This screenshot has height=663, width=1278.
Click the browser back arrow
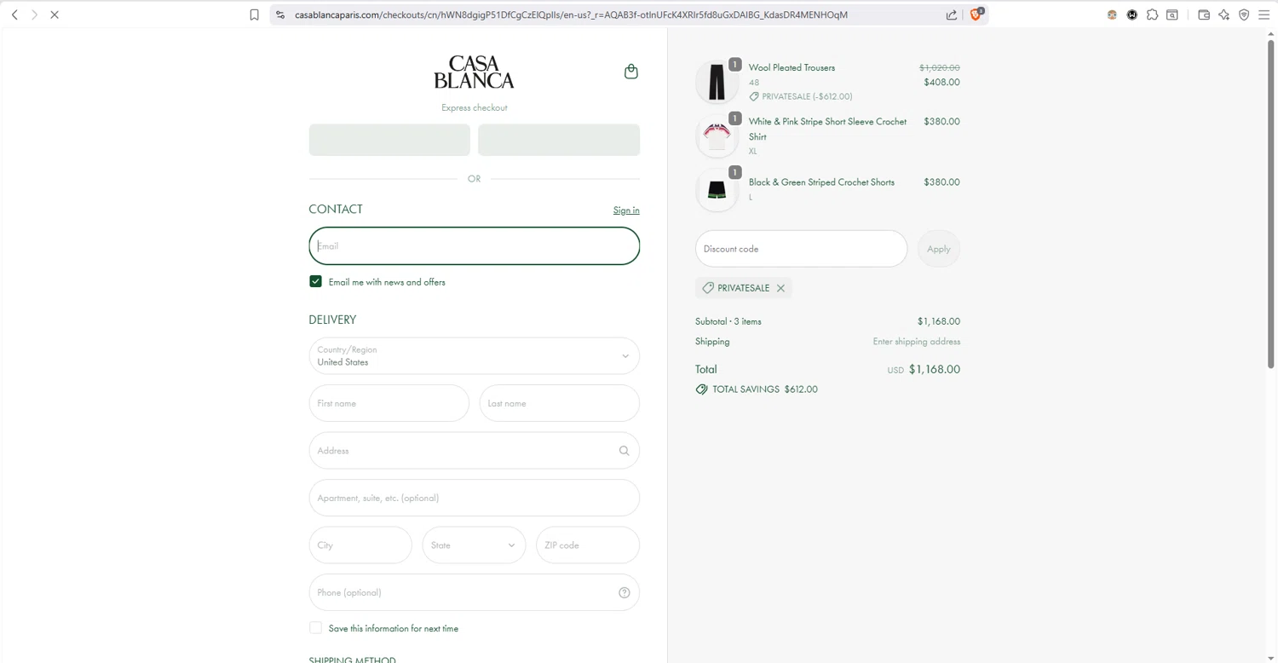(x=14, y=14)
